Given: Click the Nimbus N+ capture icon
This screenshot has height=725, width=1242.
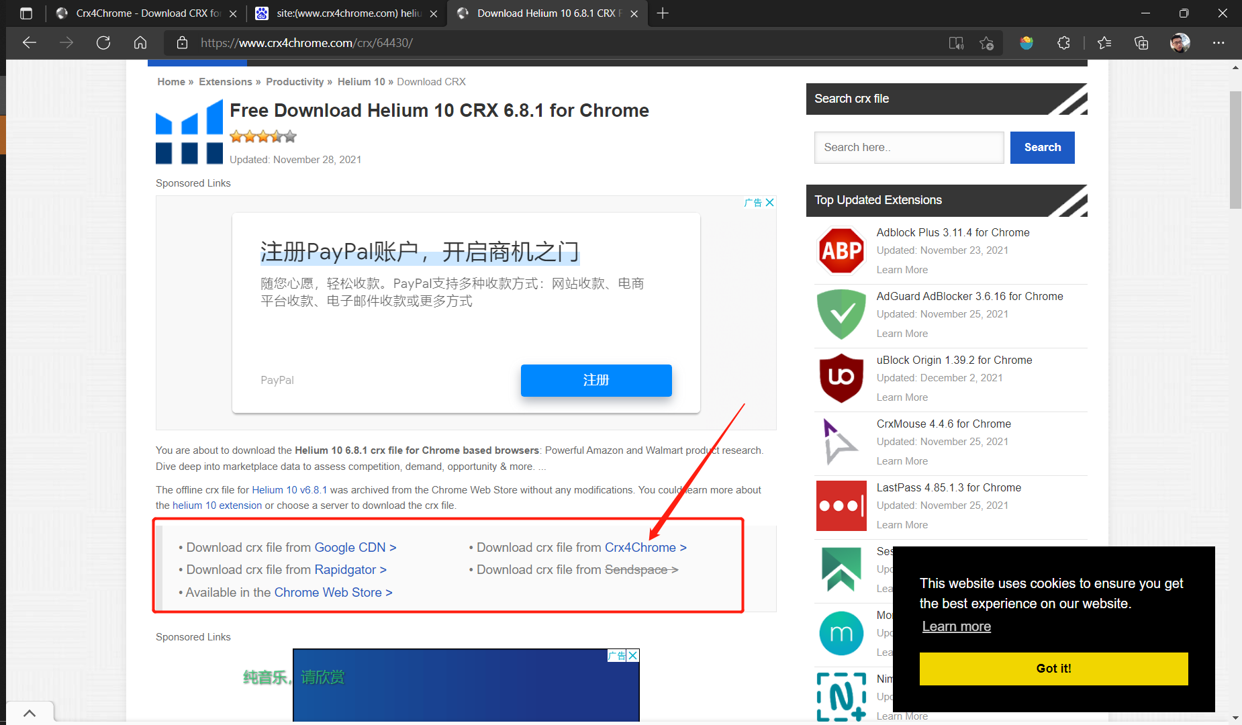Looking at the screenshot, I should pyautogui.click(x=841, y=697).
